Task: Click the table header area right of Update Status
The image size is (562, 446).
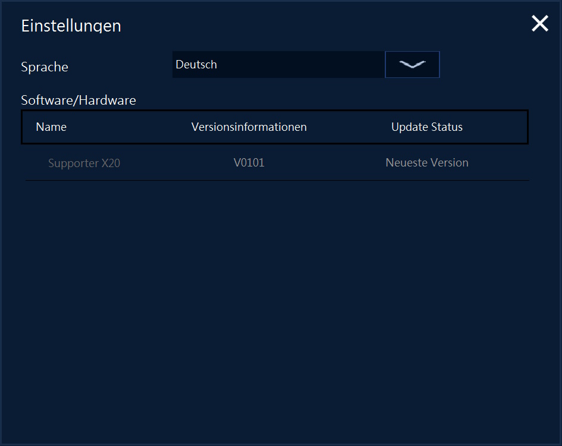Action: pyautogui.click(x=497, y=127)
